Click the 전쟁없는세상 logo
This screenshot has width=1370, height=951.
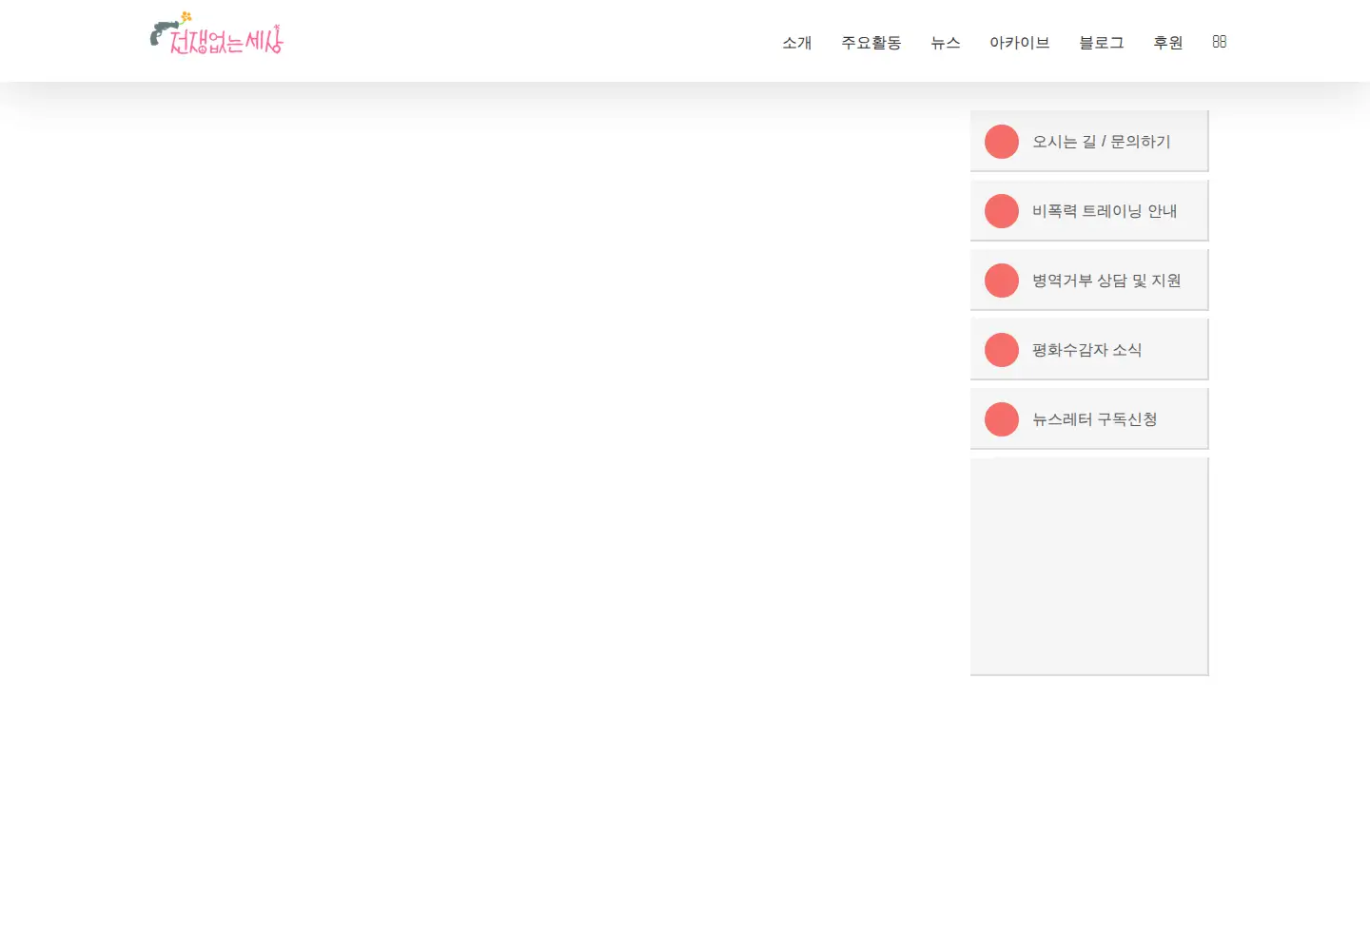217,34
